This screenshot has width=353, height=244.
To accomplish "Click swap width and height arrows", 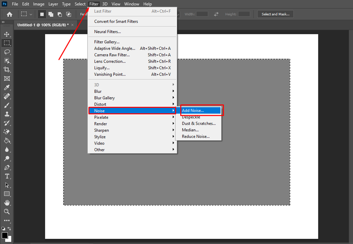I will tap(216, 14).
